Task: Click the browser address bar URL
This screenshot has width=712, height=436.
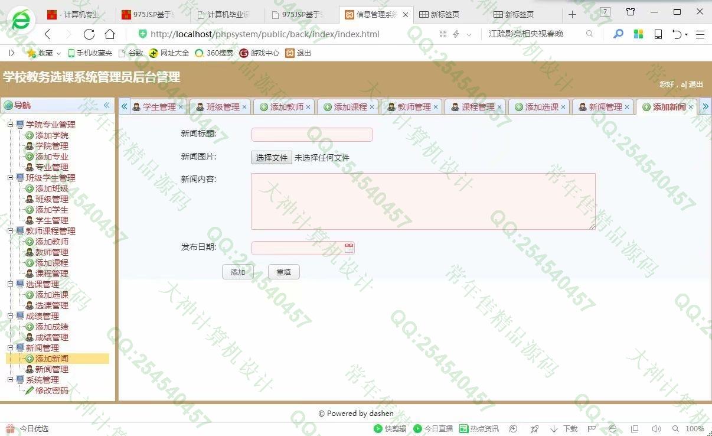Action: (265, 34)
